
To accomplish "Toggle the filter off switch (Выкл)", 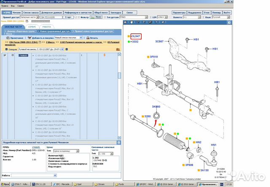I will pyautogui.click(x=98, y=17).
